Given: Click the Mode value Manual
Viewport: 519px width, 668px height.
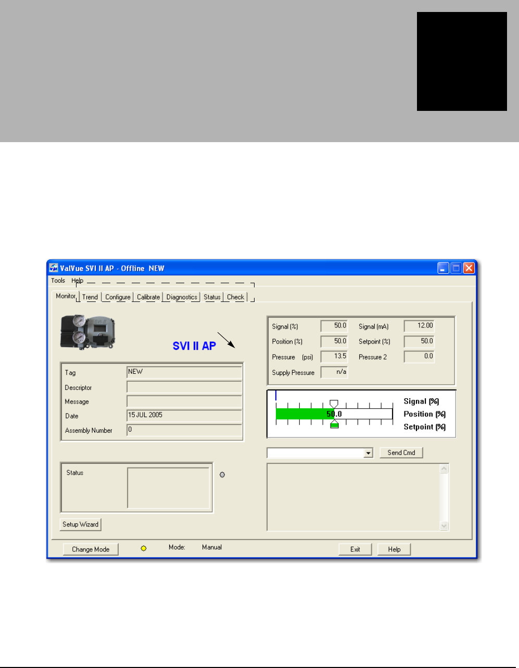Looking at the screenshot, I should pyautogui.click(x=212, y=547).
